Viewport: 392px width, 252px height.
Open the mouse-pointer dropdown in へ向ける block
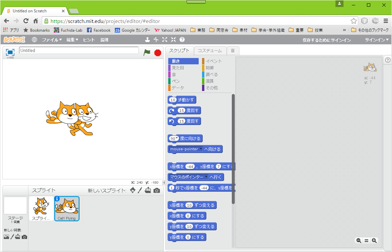[x=201, y=149]
